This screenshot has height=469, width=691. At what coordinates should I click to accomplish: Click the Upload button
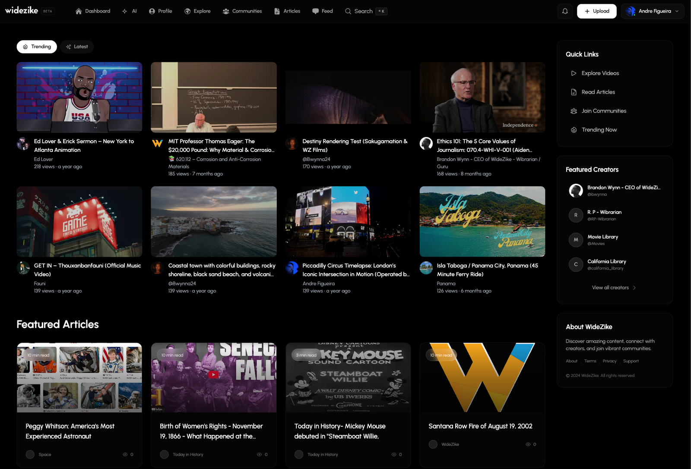coord(596,11)
